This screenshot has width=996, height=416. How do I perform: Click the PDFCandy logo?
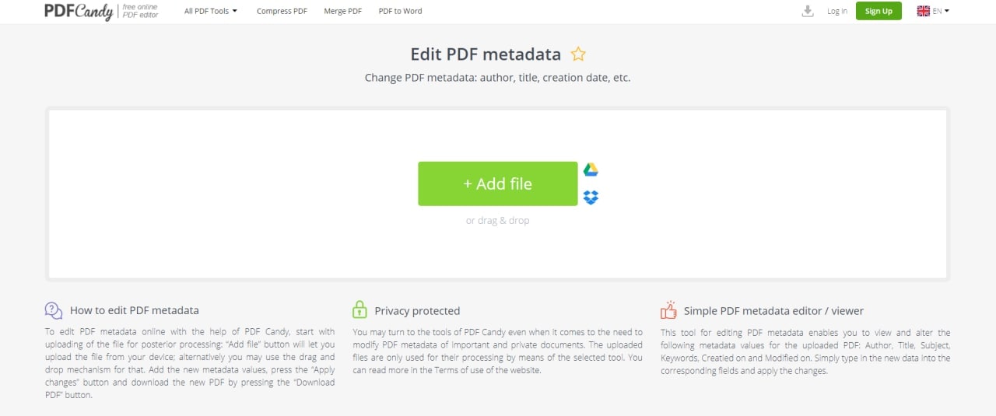pyautogui.click(x=79, y=11)
